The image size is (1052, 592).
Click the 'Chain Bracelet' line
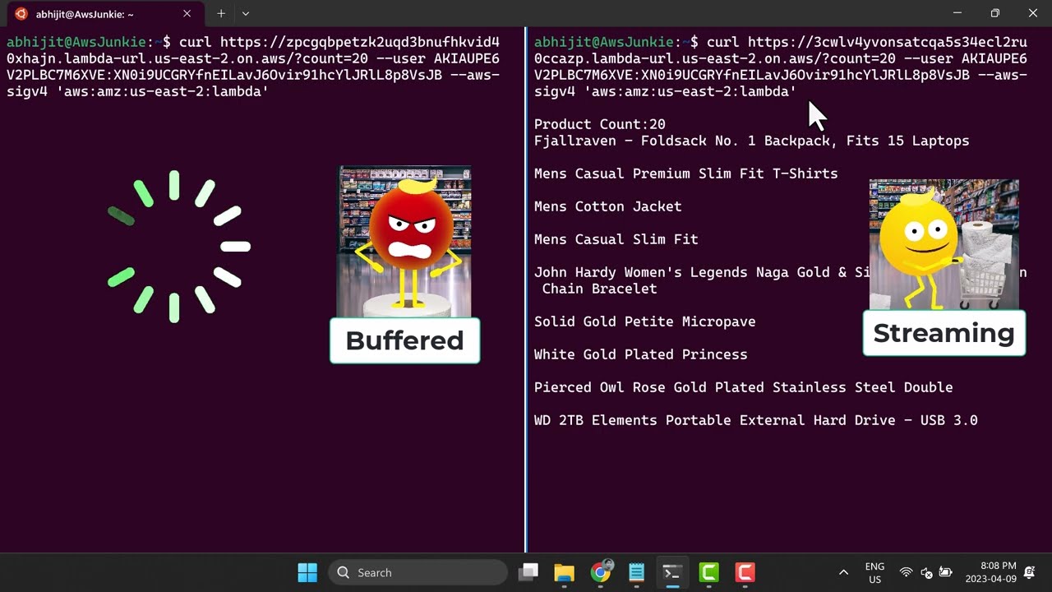tap(600, 289)
